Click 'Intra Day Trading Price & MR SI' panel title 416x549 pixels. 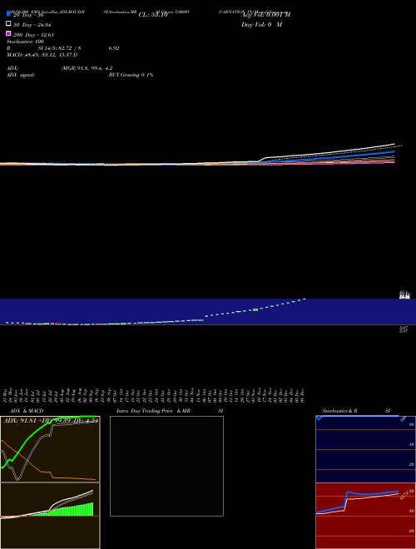click(170, 411)
